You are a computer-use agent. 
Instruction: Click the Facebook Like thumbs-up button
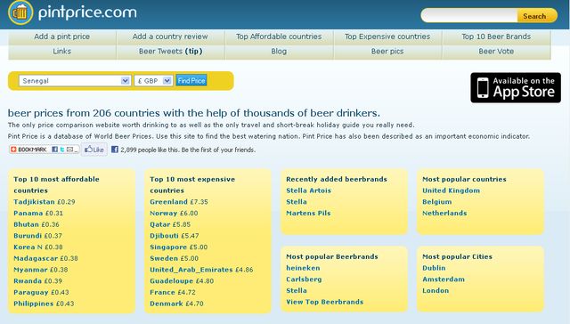coord(94,150)
